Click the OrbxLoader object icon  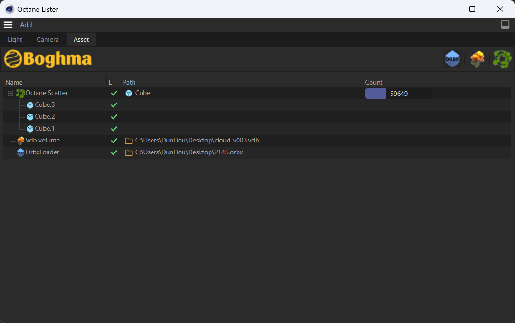coord(21,152)
